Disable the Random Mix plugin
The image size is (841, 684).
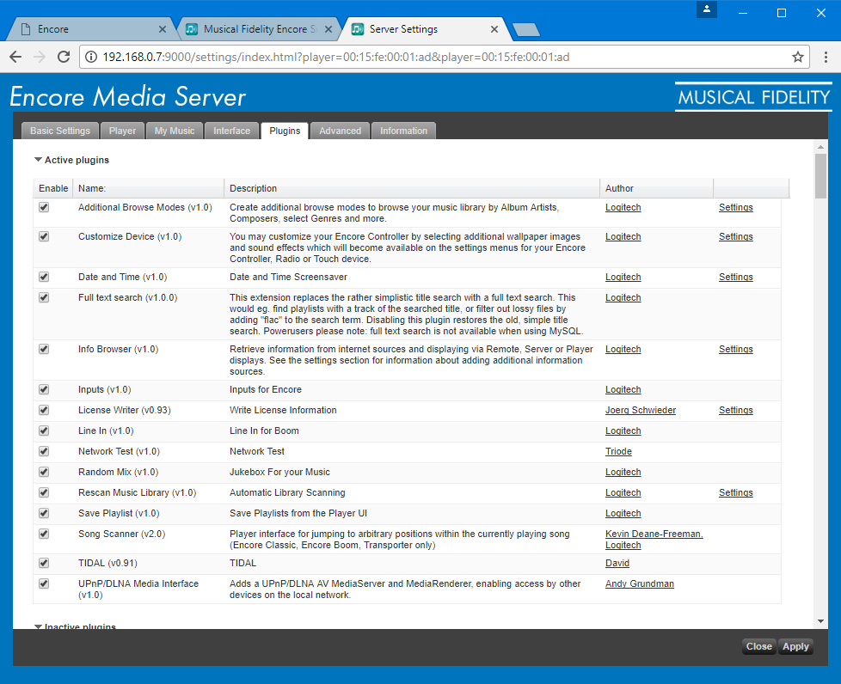[44, 472]
